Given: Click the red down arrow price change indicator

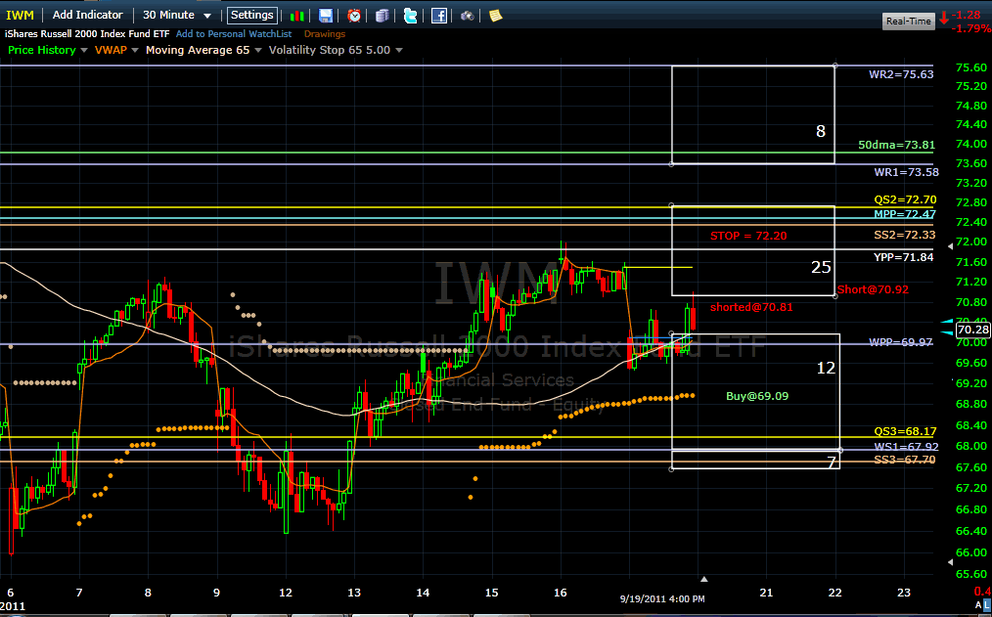Looking at the screenshot, I should [x=944, y=19].
